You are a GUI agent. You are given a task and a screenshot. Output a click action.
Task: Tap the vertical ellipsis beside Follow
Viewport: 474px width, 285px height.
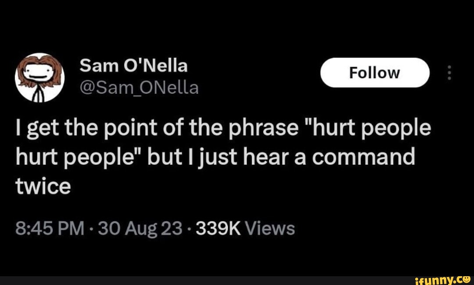449,73
